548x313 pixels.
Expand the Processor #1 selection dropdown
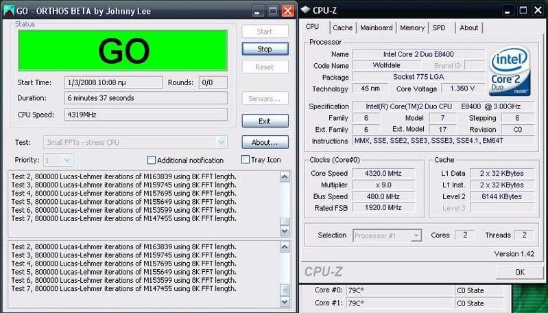click(416, 235)
